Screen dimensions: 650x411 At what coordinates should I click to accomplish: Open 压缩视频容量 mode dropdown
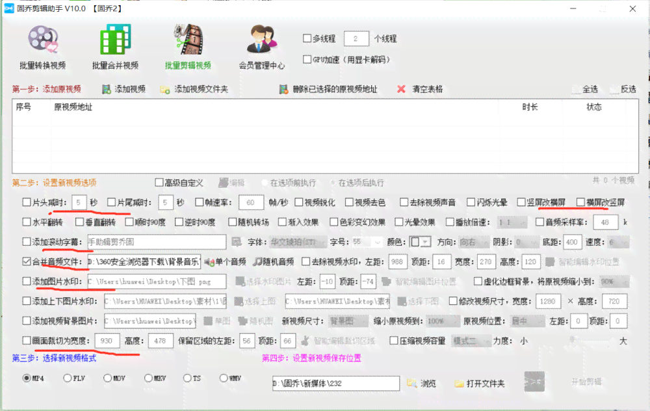tap(471, 341)
